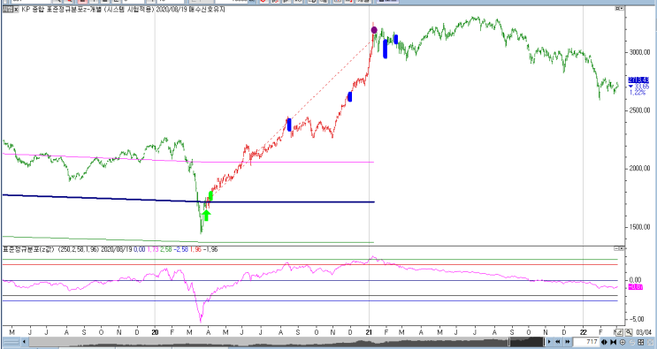The height and width of the screenshot is (349, 657).
Task: Click the blue bar marker near August 2020
Action: [x=289, y=125]
